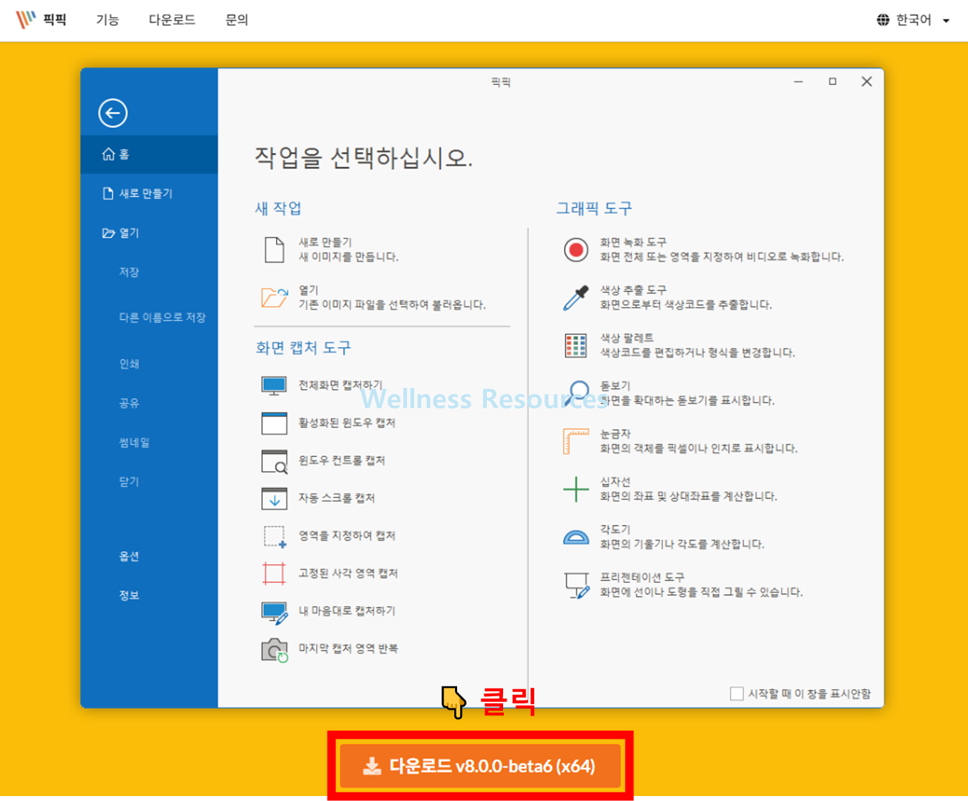Open the 기능 menu in the header
This screenshot has width=968, height=801.
pos(108,20)
